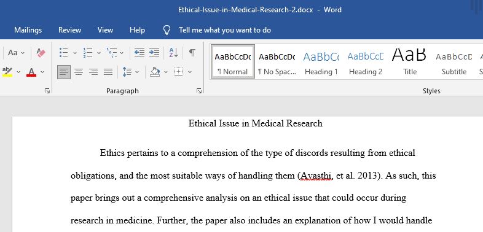This screenshot has height=232, width=483.
Task: Open the Help tab
Action: (137, 30)
